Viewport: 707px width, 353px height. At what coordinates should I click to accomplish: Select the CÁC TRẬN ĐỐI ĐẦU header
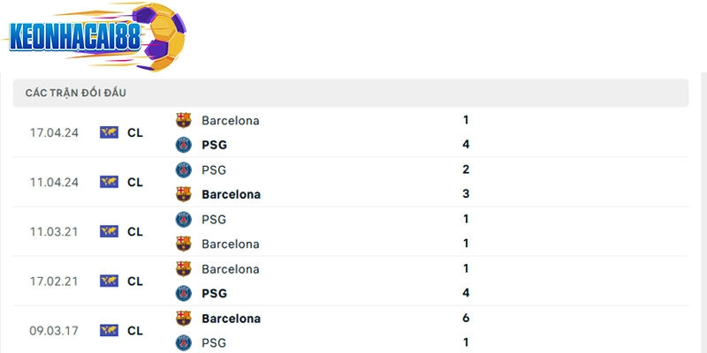pyautogui.click(x=80, y=93)
